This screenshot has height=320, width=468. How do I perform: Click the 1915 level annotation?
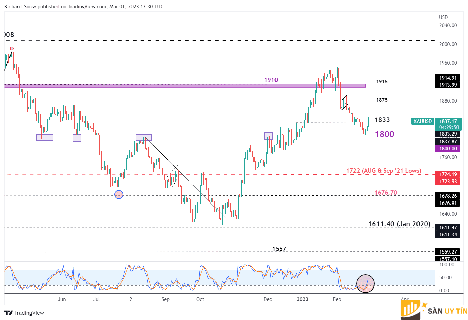[382, 82]
